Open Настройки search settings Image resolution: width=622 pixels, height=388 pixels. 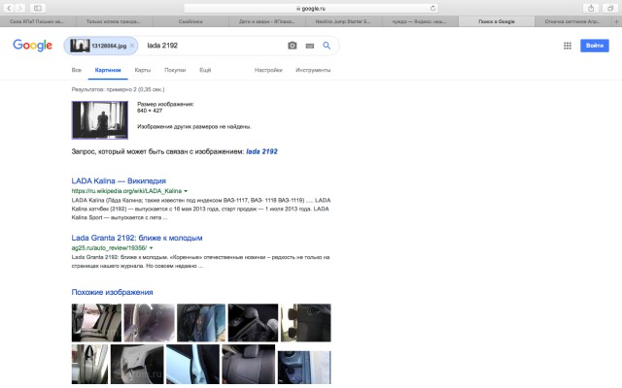[x=268, y=70]
